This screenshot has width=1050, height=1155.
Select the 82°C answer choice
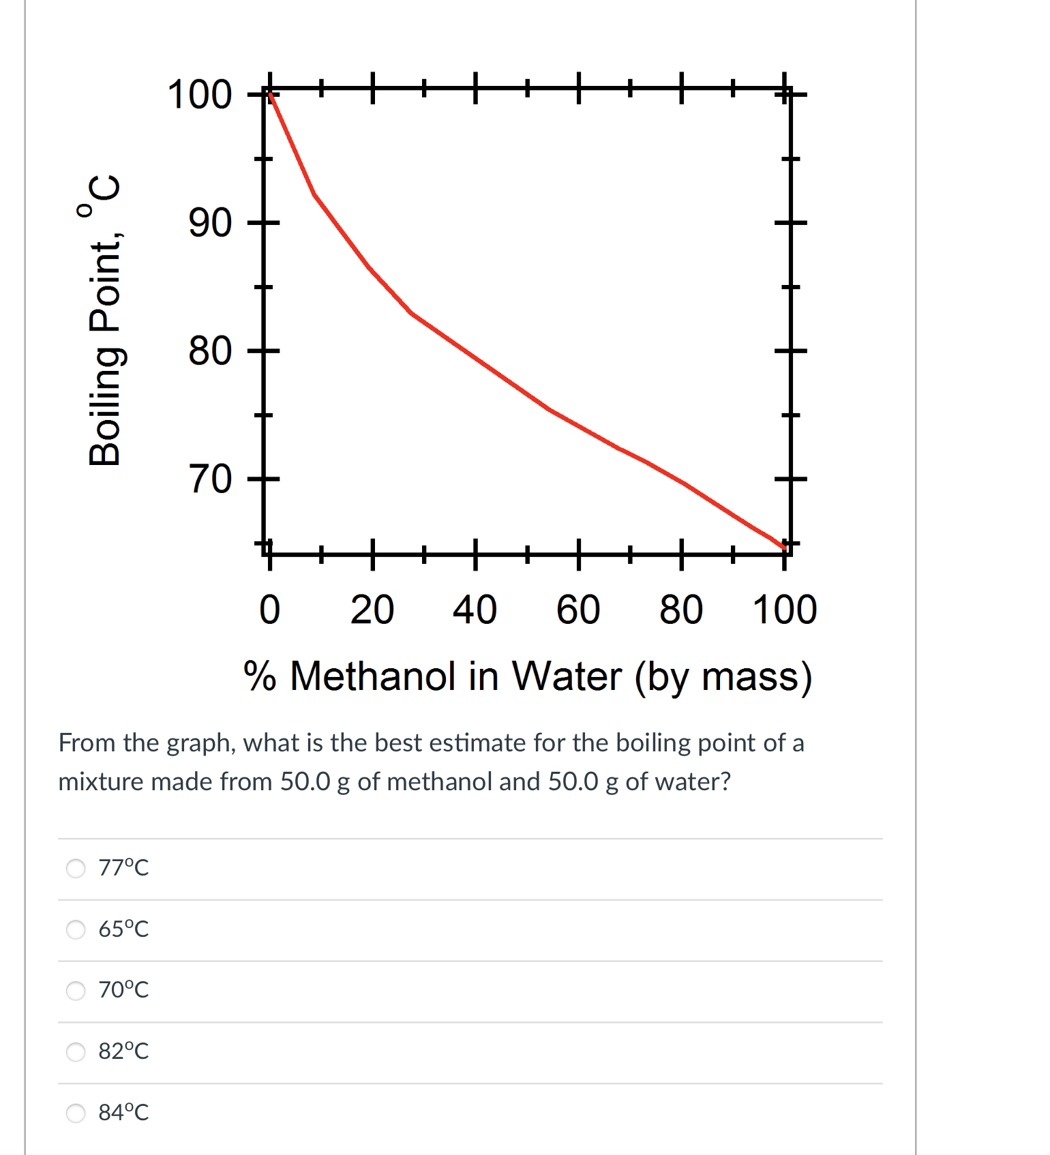click(x=75, y=1052)
